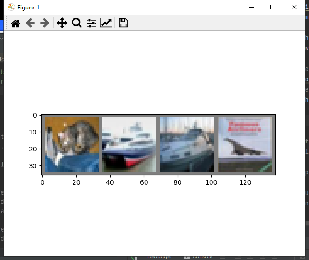Minimize the Figure 1 window
Viewport: 309px width, 260px height.
(252, 7)
